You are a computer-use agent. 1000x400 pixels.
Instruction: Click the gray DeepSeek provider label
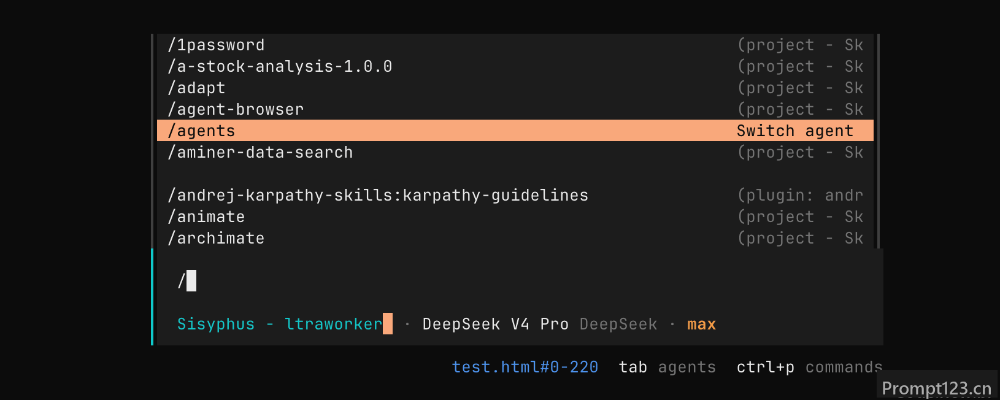tap(618, 324)
